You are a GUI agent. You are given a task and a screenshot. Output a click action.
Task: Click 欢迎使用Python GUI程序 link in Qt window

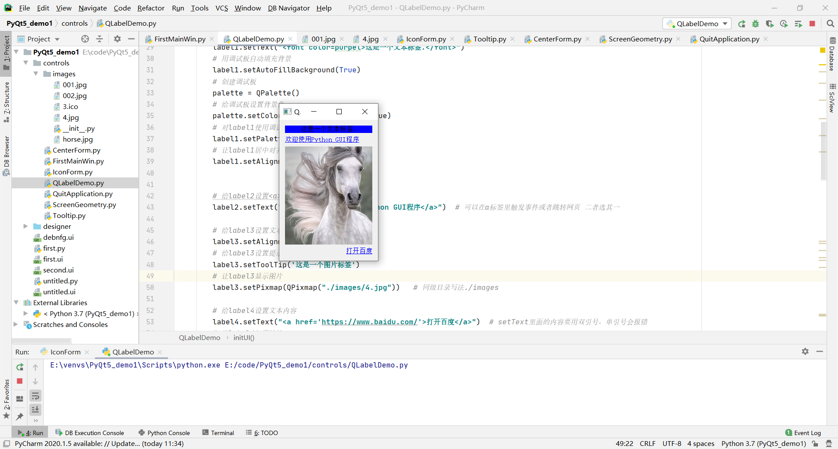(322, 139)
